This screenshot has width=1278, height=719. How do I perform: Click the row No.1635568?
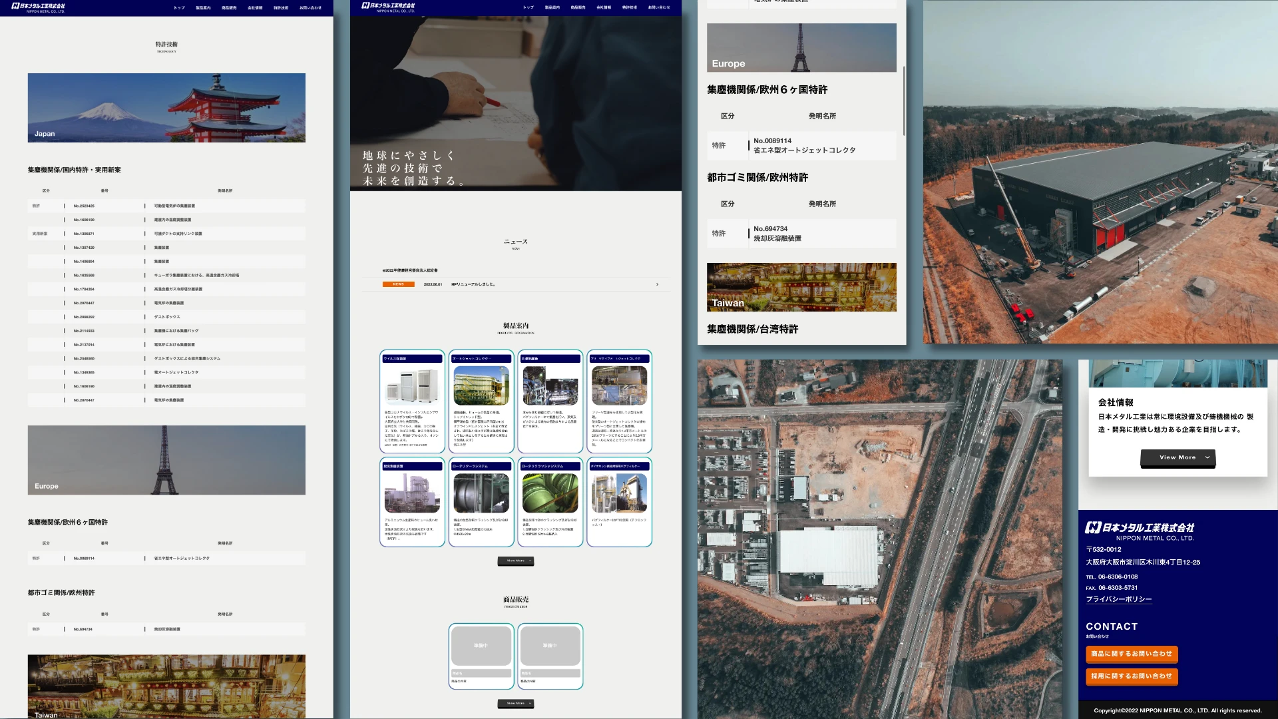[x=166, y=275]
